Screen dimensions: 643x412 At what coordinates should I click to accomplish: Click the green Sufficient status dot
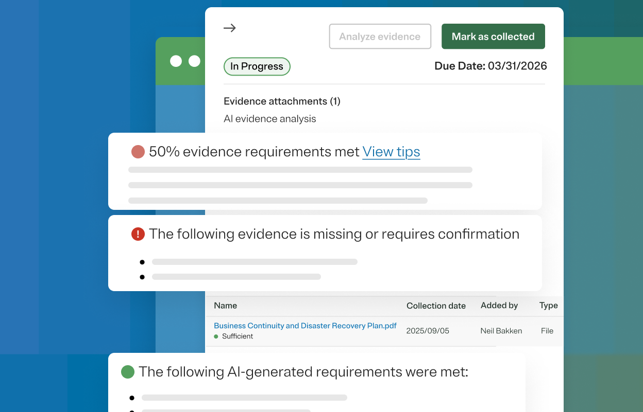pos(217,336)
